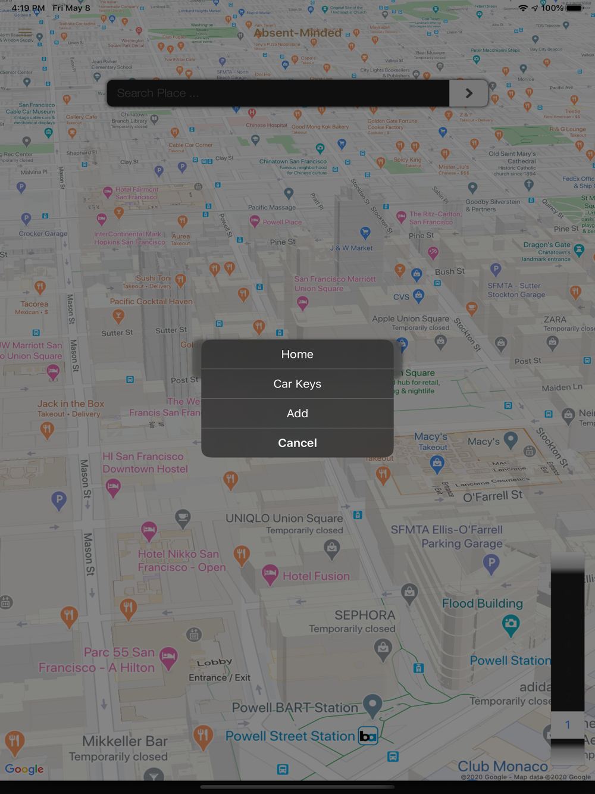Select the ZARA shopping pin
The height and width of the screenshot is (794, 595).
[x=553, y=342]
